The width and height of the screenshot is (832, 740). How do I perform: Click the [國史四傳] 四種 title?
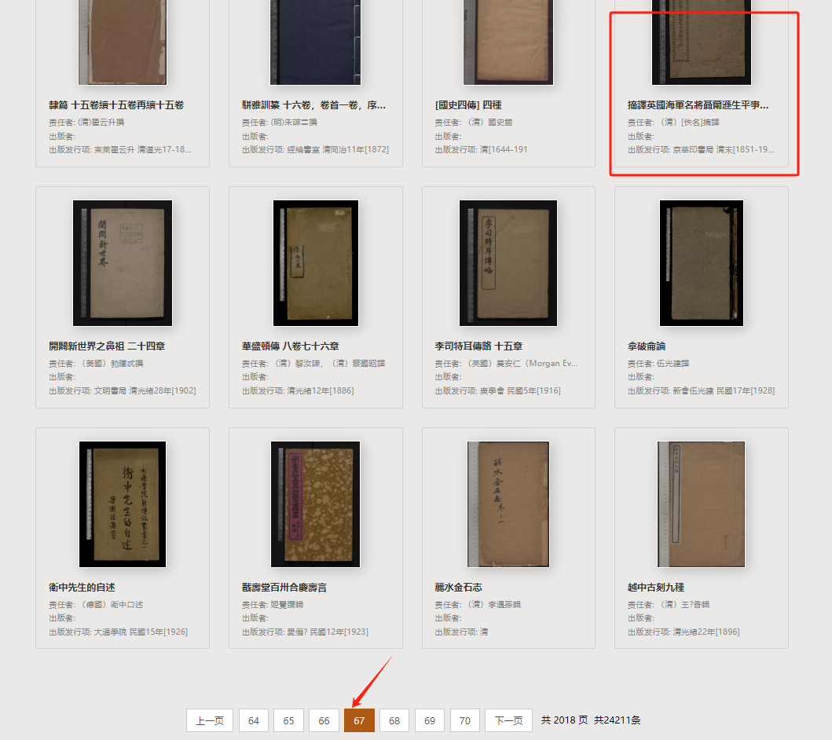pos(468,105)
